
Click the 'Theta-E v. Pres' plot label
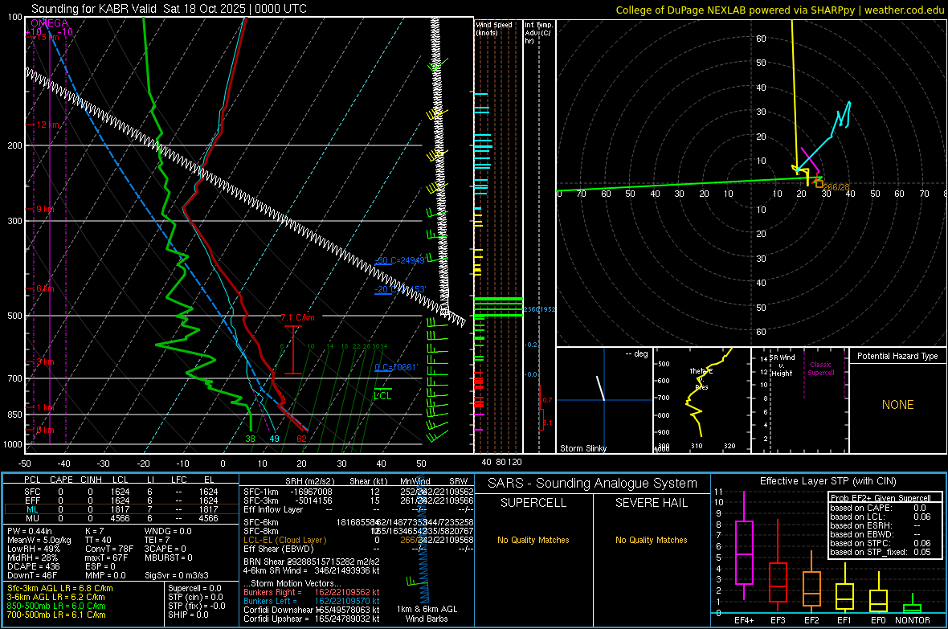coord(701,379)
